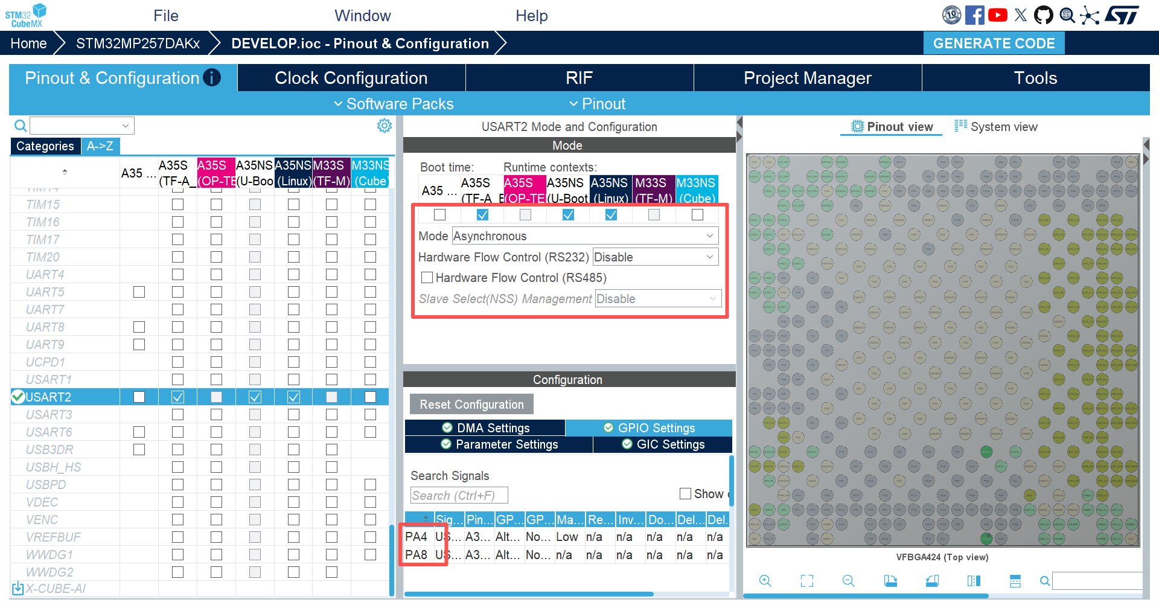
Task: Zoom in on the pinout view
Action: [x=765, y=581]
